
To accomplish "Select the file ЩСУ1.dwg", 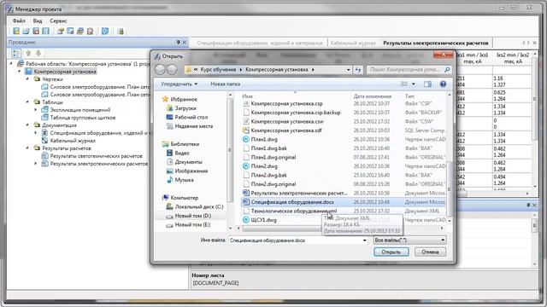I will point(263,220).
